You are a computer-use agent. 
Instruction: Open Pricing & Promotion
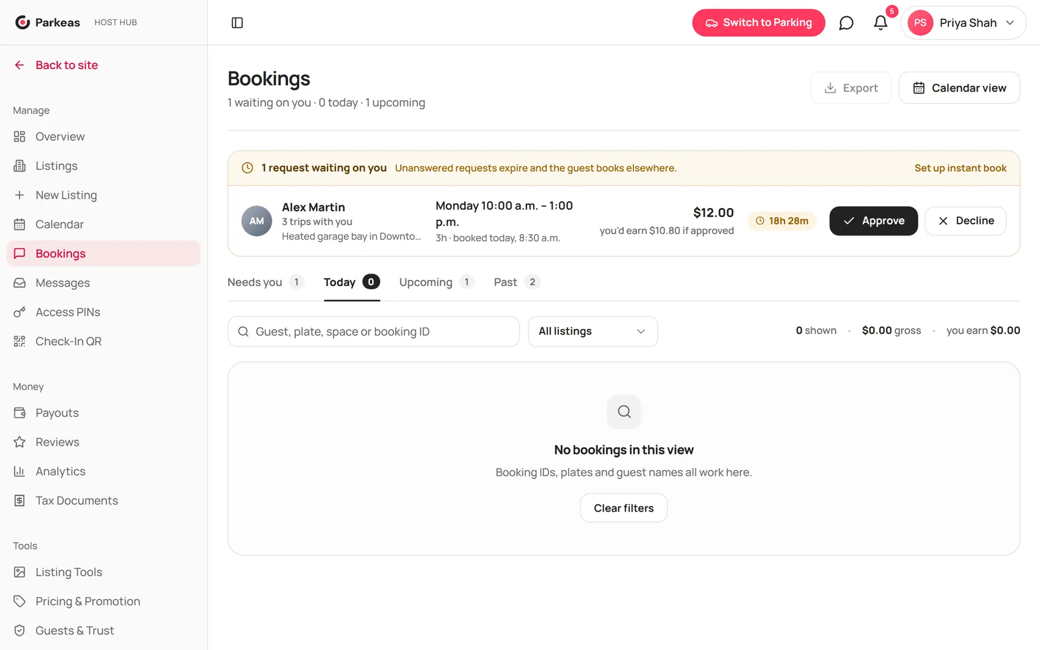click(x=103, y=601)
